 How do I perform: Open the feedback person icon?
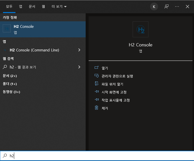(166, 7)
